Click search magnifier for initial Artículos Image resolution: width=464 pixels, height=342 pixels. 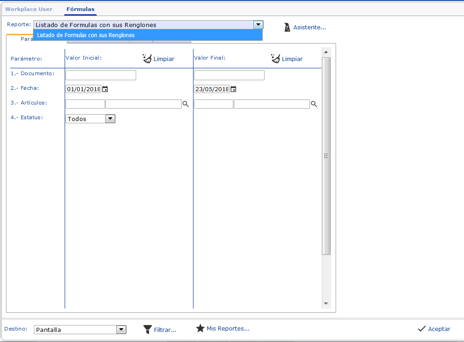pyautogui.click(x=186, y=105)
